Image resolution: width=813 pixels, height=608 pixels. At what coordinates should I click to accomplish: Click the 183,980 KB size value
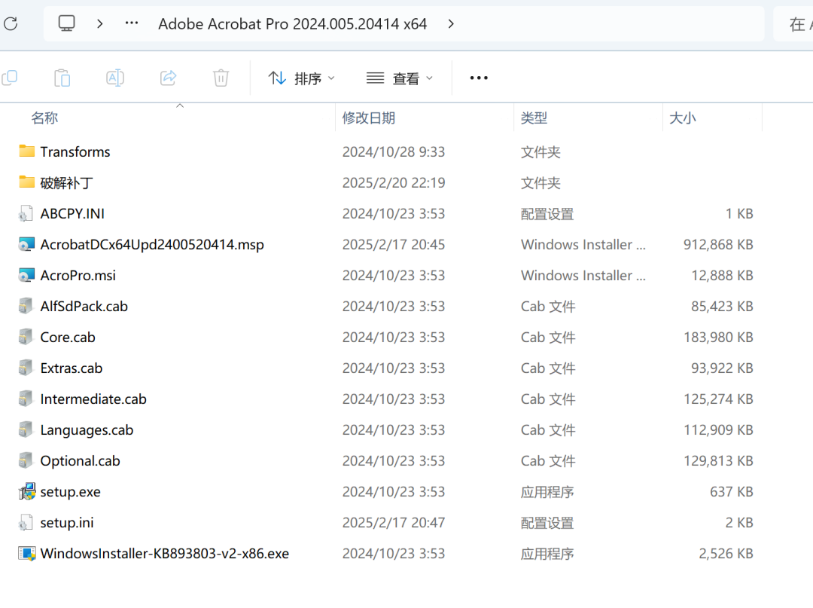pos(718,338)
